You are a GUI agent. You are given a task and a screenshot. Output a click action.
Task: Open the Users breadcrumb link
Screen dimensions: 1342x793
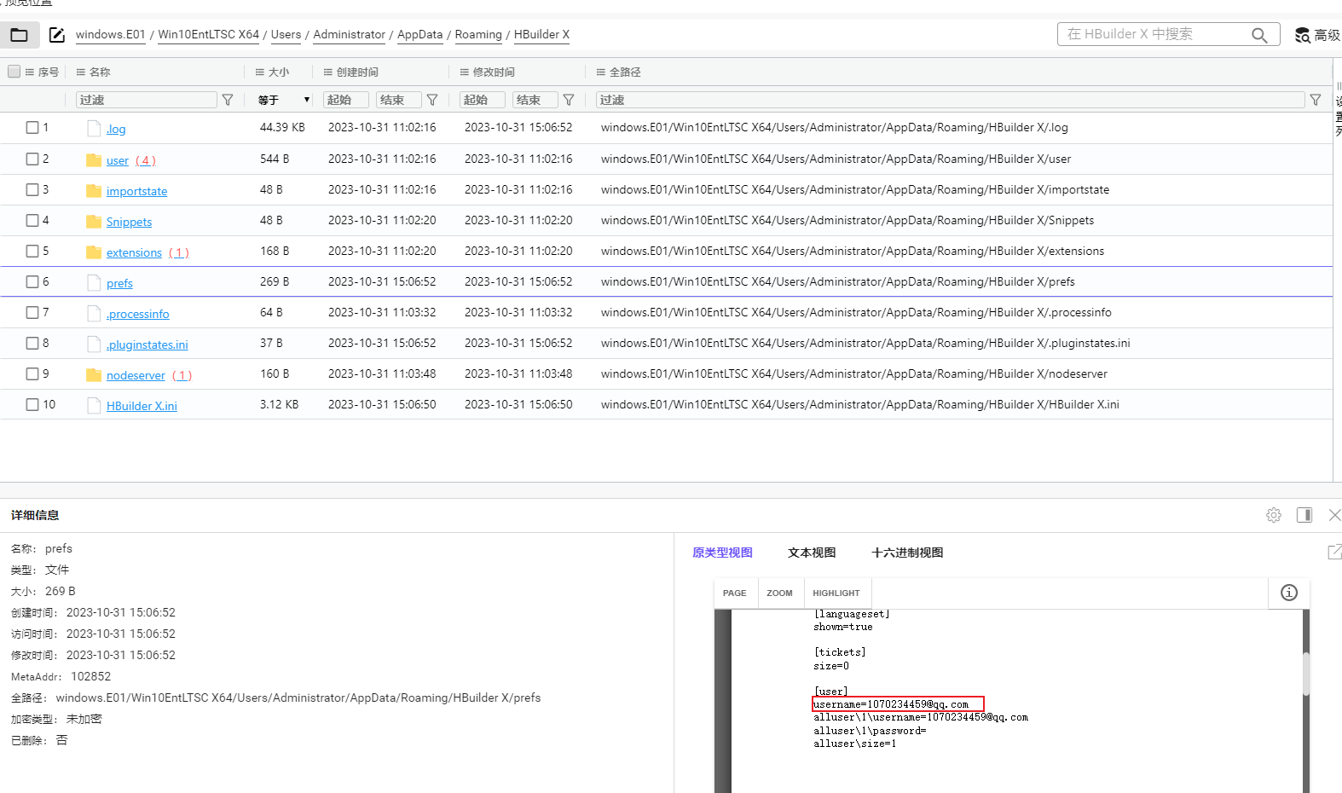[x=286, y=35]
